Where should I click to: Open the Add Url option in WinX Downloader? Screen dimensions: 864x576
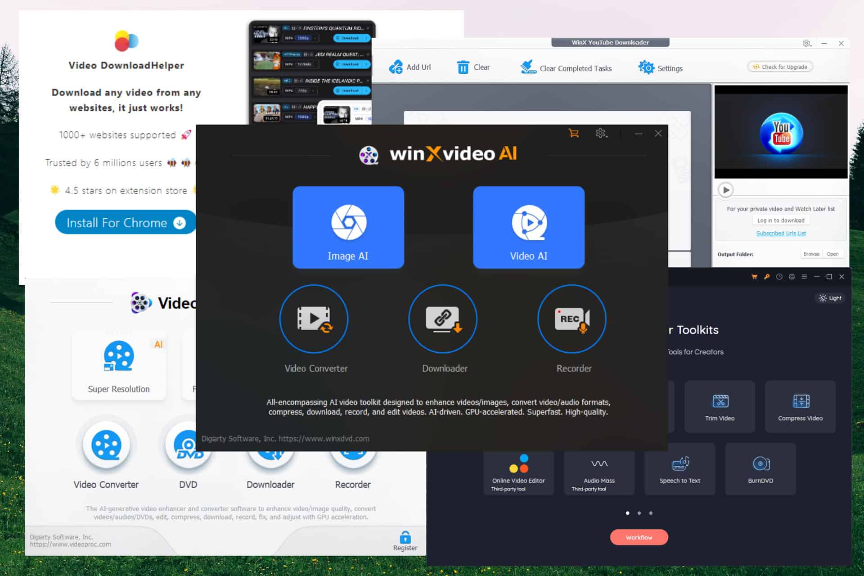pyautogui.click(x=411, y=67)
